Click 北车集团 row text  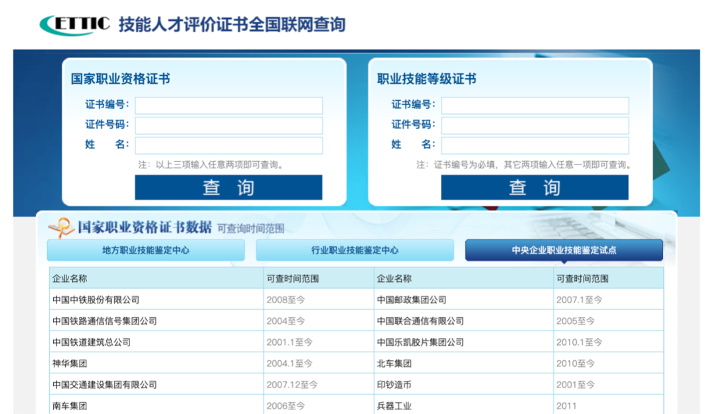point(394,364)
